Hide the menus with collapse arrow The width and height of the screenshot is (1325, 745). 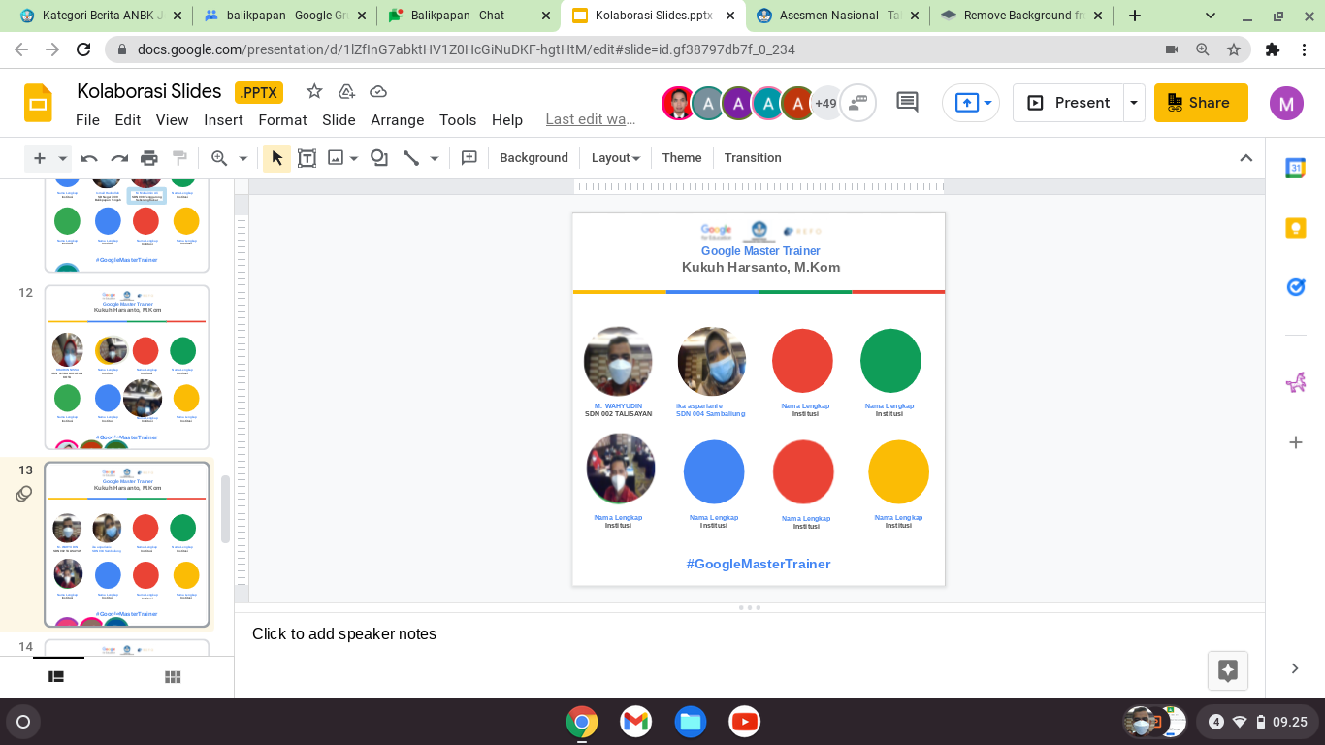1246,158
